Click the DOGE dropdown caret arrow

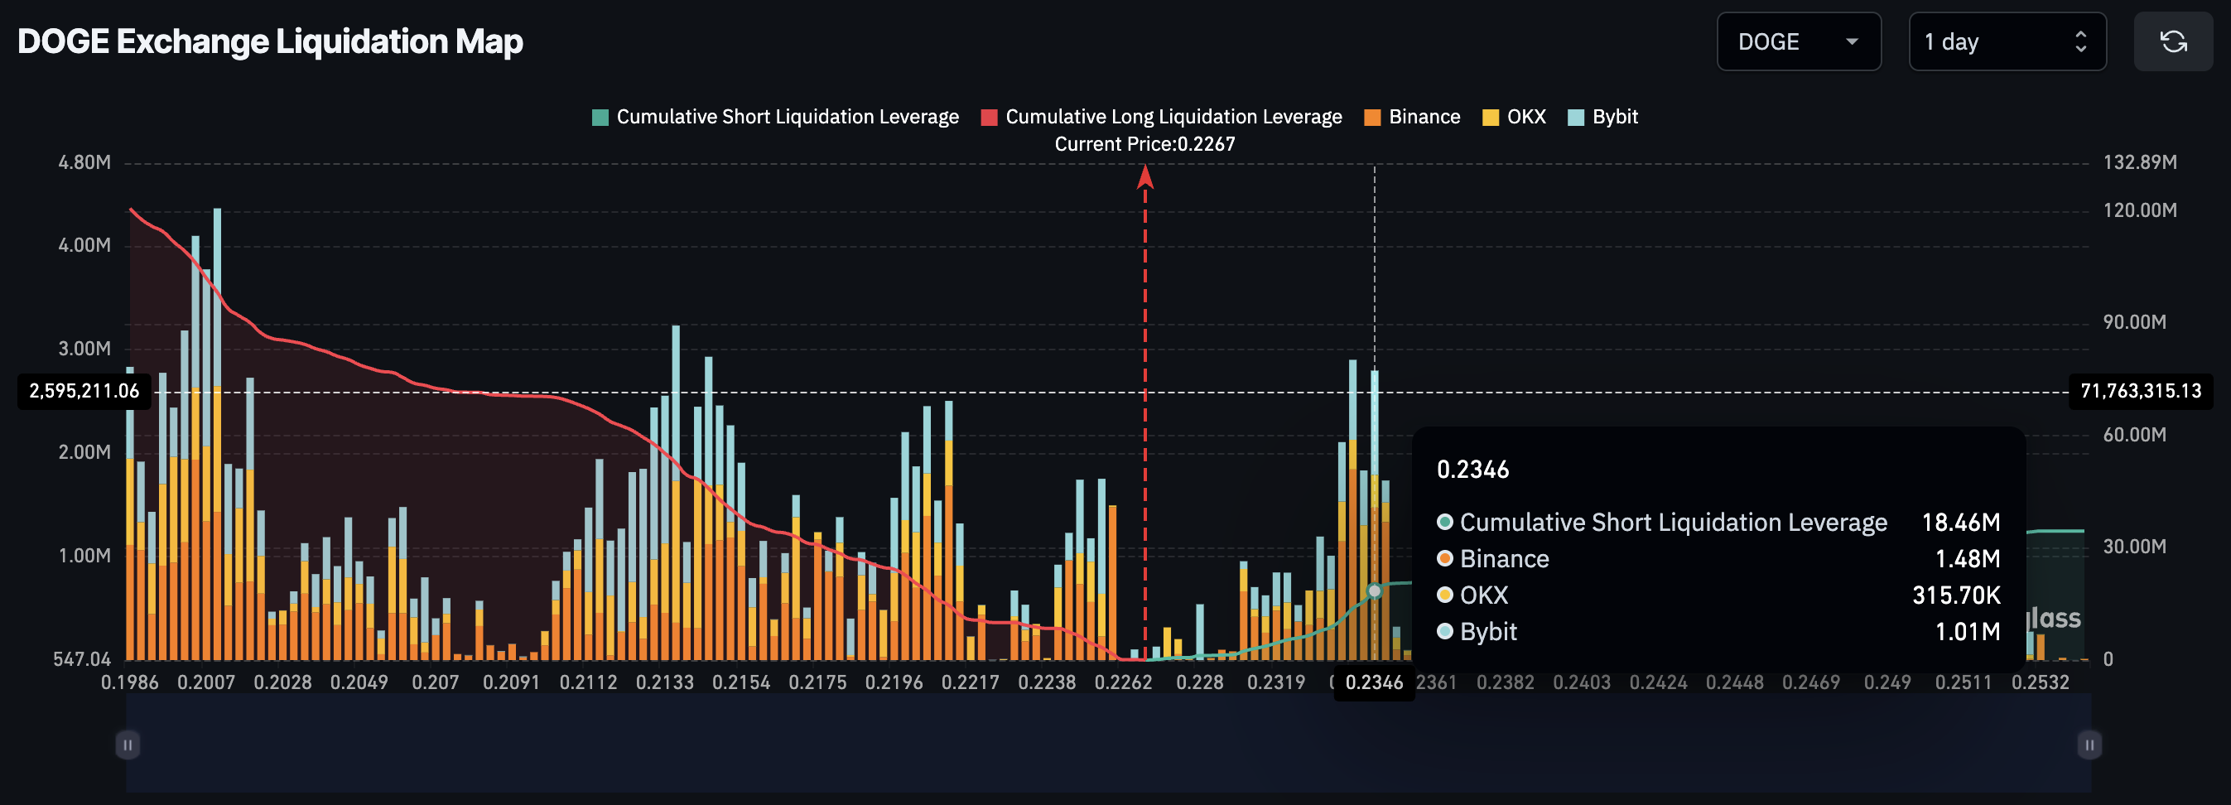pyautogui.click(x=1852, y=41)
